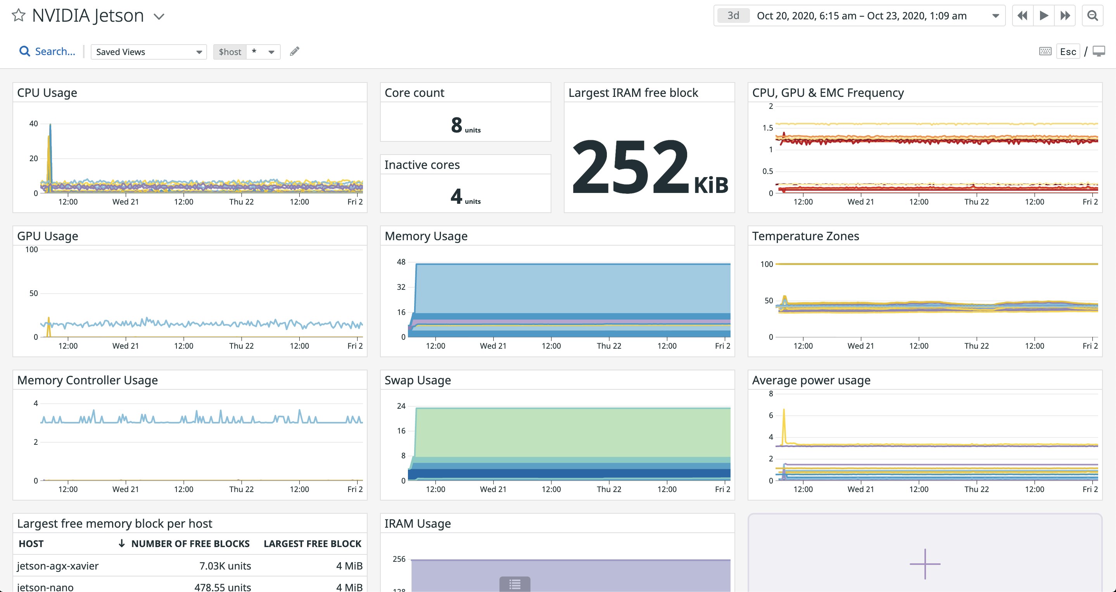Open the jetson-agx-xavier host entry
This screenshot has width=1116, height=592.
(x=58, y=565)
